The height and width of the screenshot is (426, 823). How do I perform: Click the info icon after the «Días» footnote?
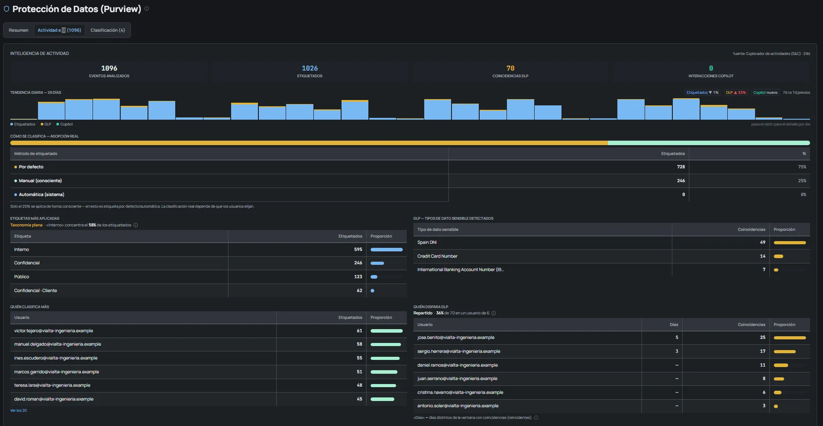tap(536, 418)
